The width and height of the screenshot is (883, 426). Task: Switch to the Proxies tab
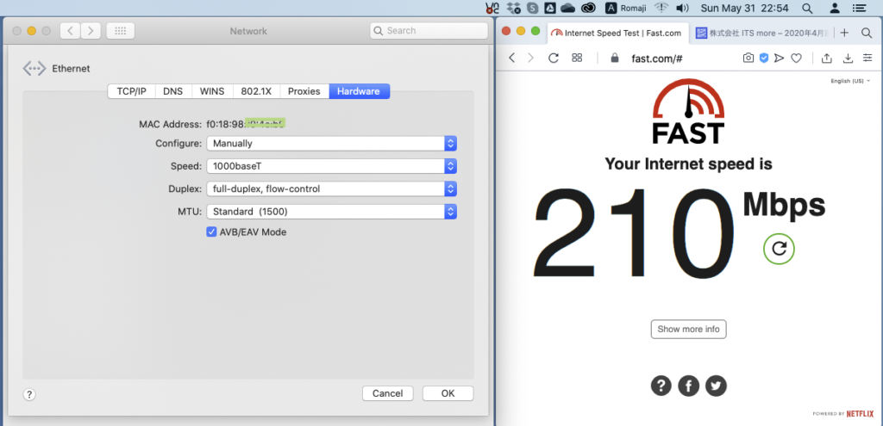[x=304, y=91]
